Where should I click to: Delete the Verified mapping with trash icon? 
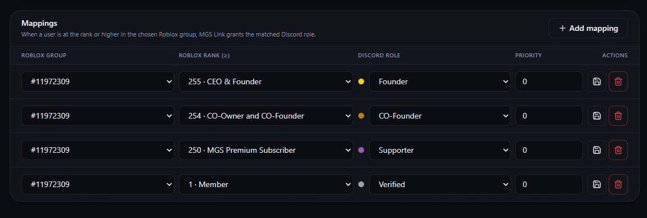point(618,184)
